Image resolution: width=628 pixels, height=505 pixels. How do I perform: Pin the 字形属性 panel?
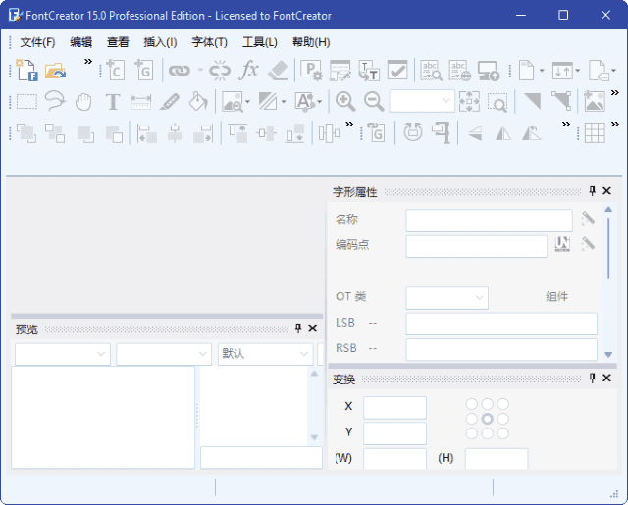592,192
